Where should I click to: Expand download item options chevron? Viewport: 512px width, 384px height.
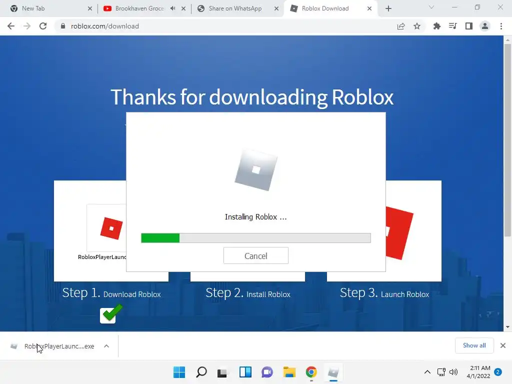106,346
